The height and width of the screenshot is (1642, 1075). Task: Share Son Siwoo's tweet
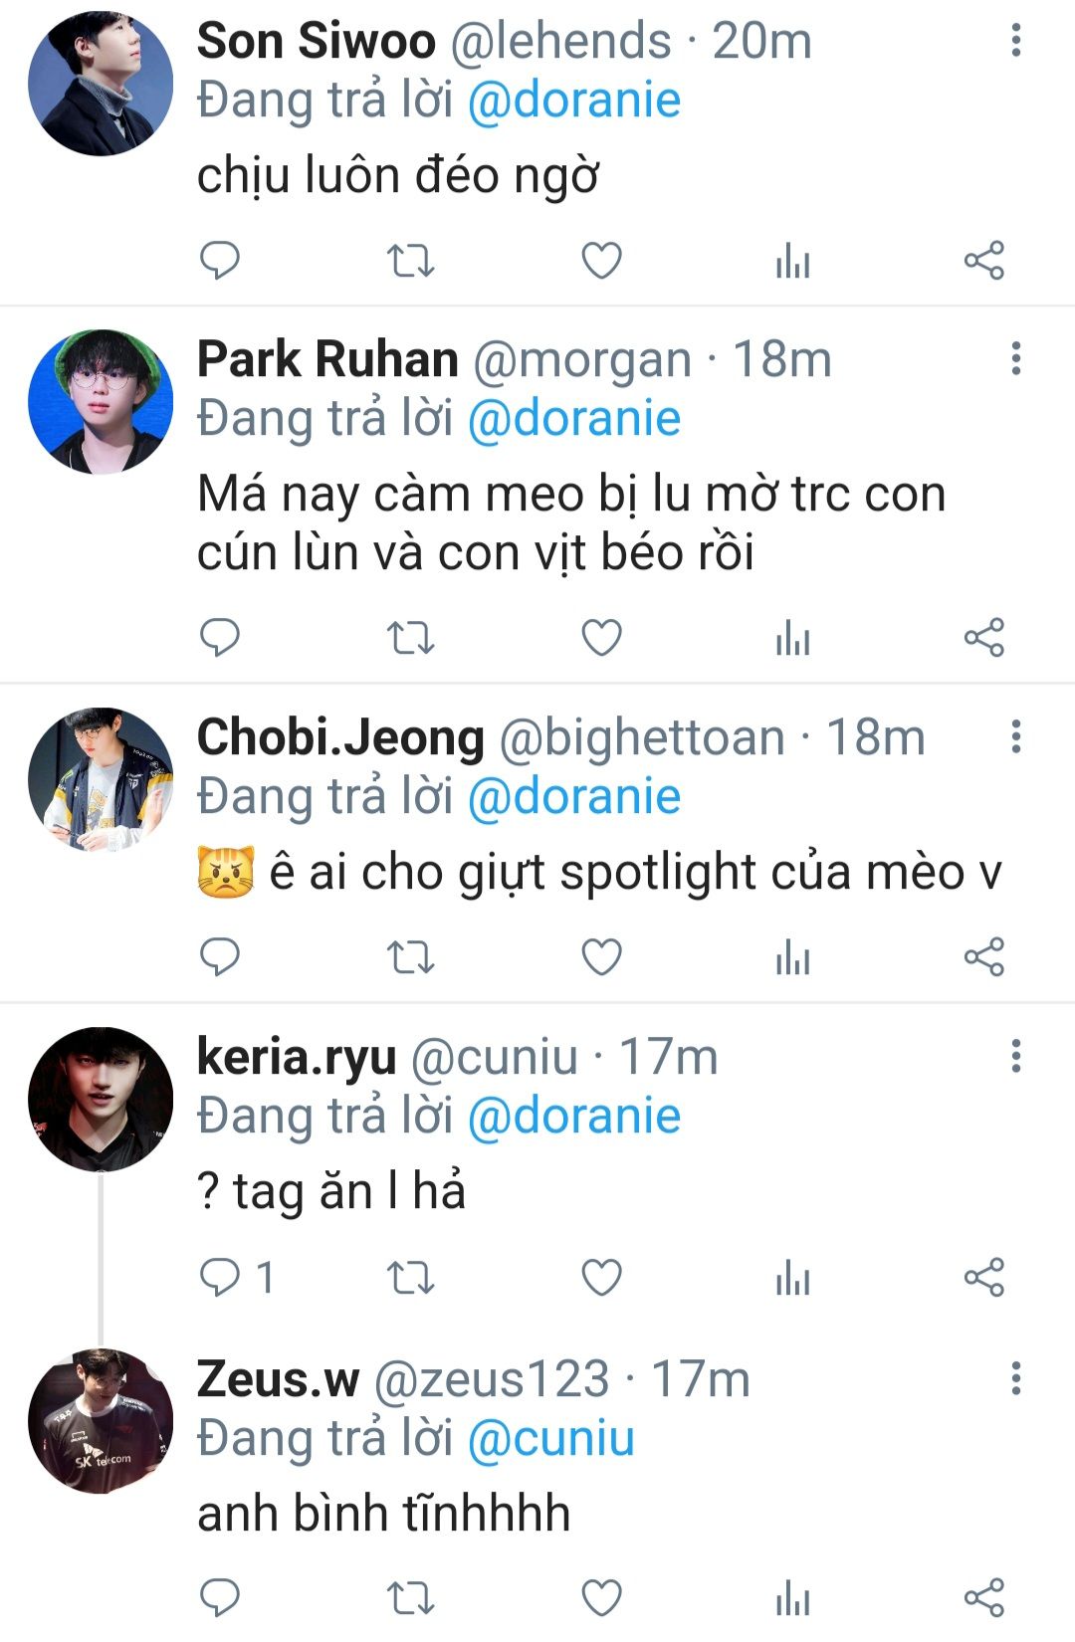point(984,261)
